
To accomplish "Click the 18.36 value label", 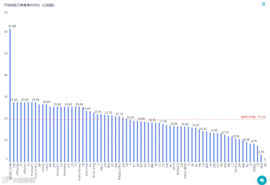I will pos(152,120).
